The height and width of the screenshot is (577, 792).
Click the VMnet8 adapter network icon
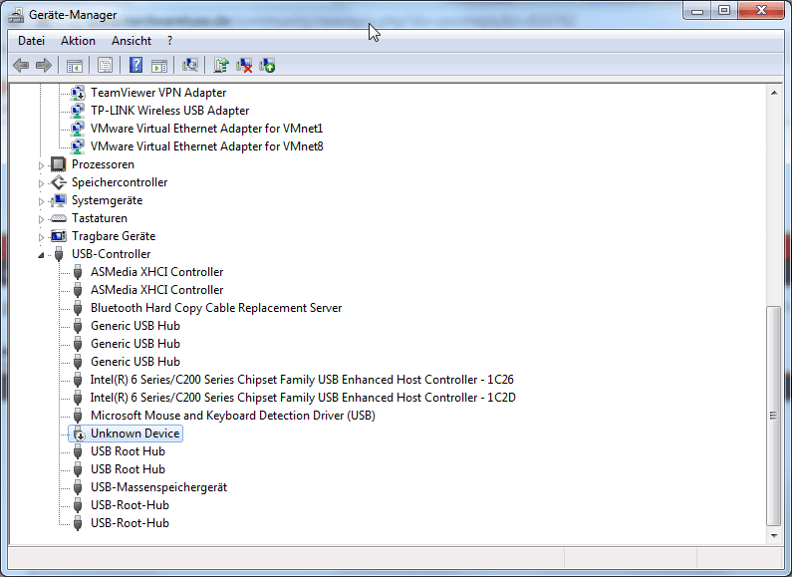click(78, 146)
